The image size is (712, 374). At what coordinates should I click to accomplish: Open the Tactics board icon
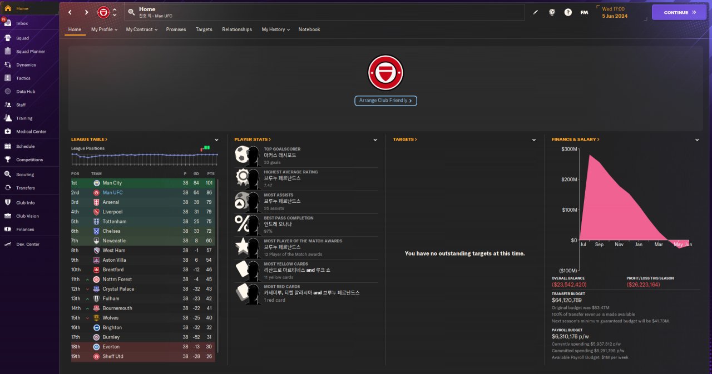8,78
